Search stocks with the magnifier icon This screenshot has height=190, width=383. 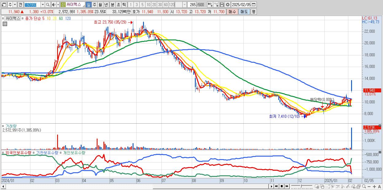point(48,5)
